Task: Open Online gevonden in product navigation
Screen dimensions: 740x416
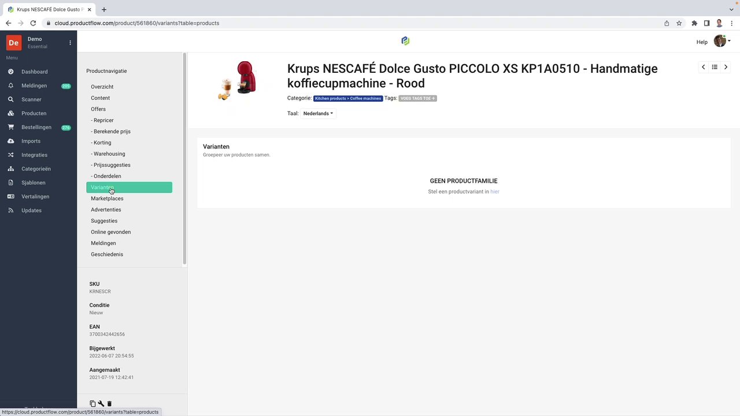Action: (110, 232)
